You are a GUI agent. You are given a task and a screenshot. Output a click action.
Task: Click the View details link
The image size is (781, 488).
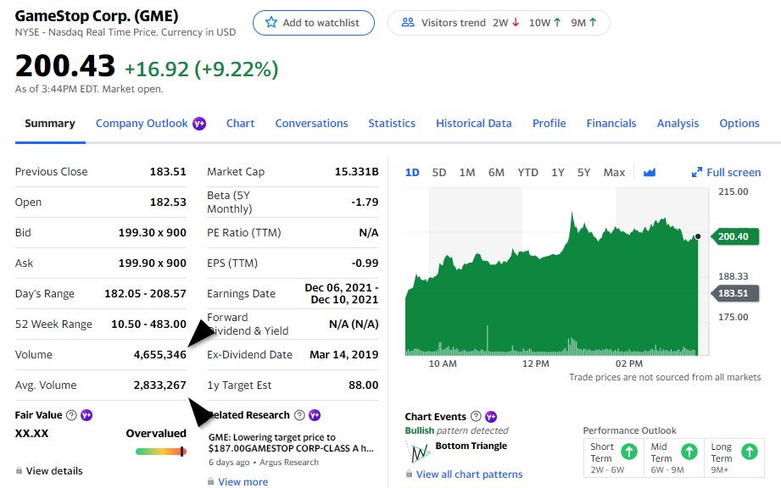tap(54, 470)
